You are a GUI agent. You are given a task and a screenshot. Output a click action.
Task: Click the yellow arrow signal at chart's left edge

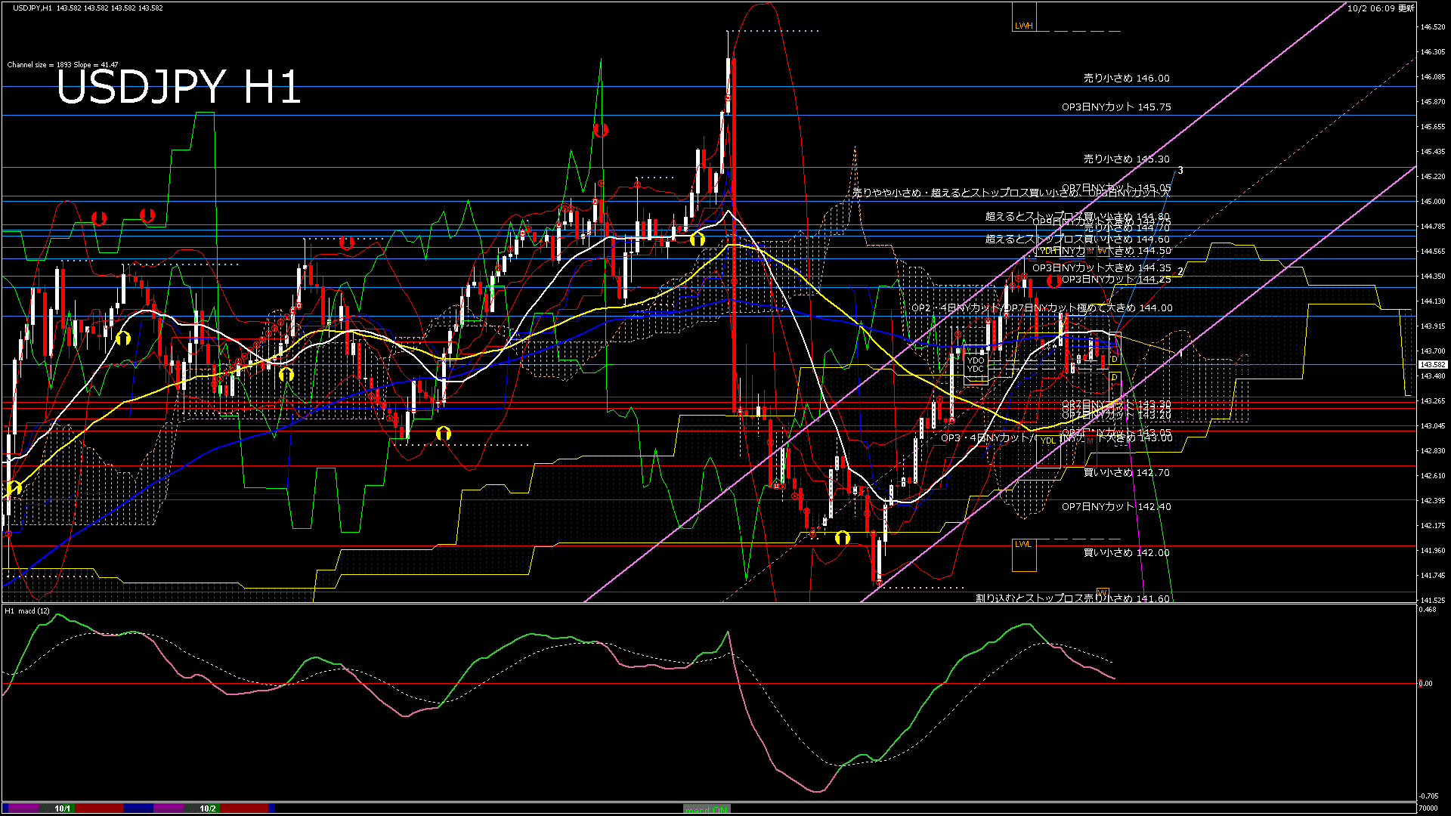coord(14,488)
